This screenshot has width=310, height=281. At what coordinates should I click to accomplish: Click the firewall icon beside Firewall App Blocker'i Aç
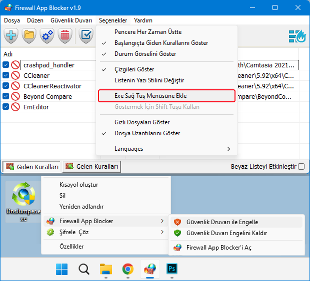[177, 248]
